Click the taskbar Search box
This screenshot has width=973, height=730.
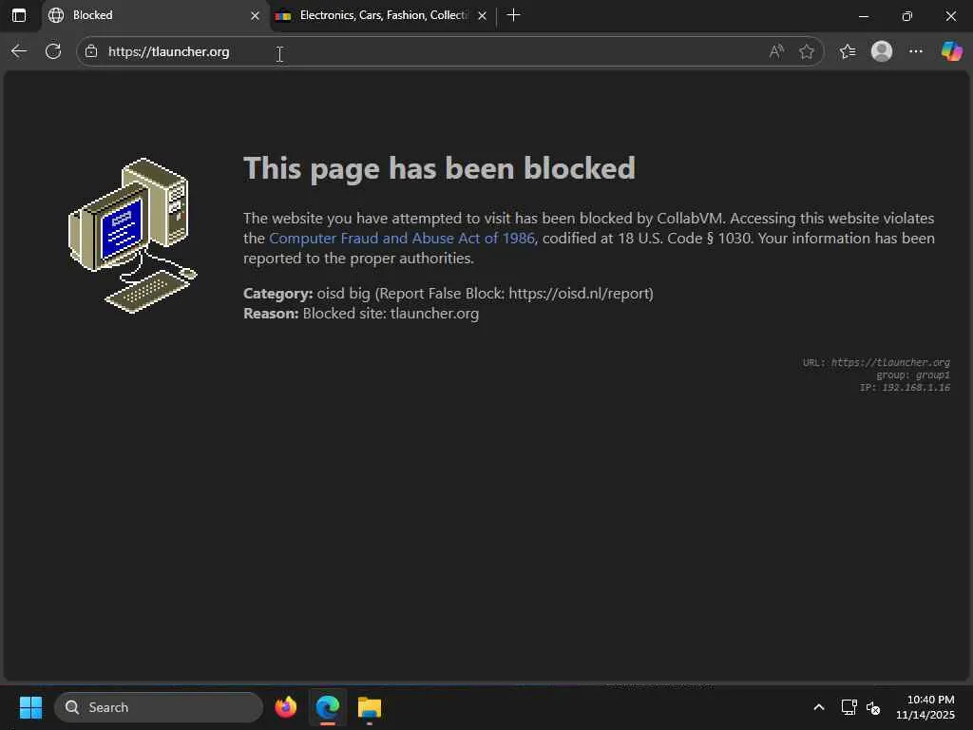coord(159,707)
